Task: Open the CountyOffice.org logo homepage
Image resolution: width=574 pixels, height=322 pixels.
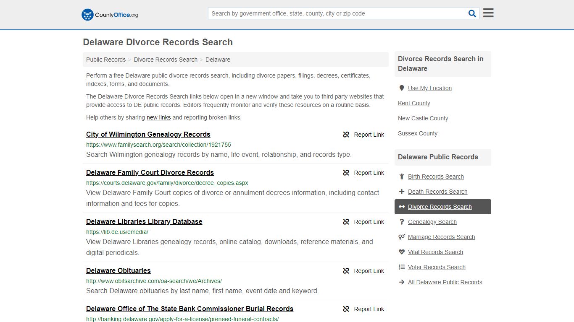Action: point(110,15)
